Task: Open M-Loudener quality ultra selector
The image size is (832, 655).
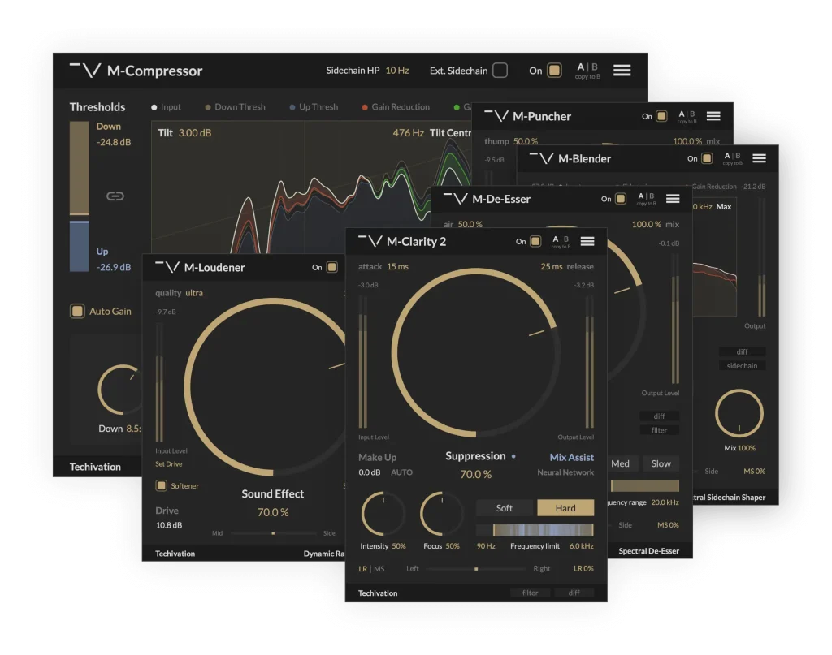Action: click(195, 293)
